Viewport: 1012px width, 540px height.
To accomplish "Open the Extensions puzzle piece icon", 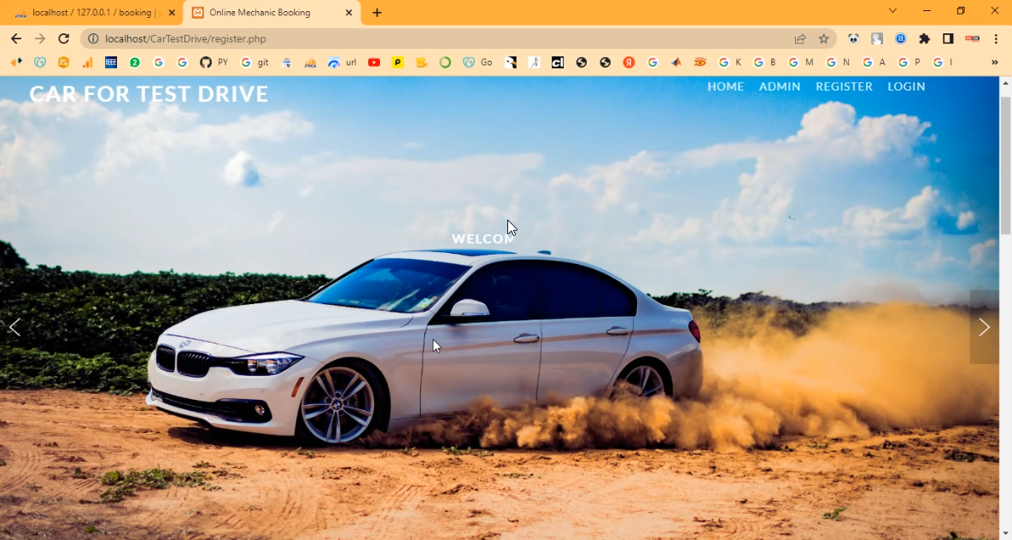I will coord(924,38).
